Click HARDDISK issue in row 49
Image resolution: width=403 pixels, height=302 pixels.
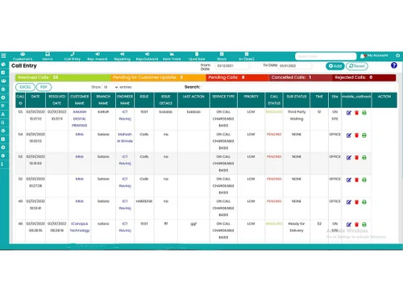[144, 201]
